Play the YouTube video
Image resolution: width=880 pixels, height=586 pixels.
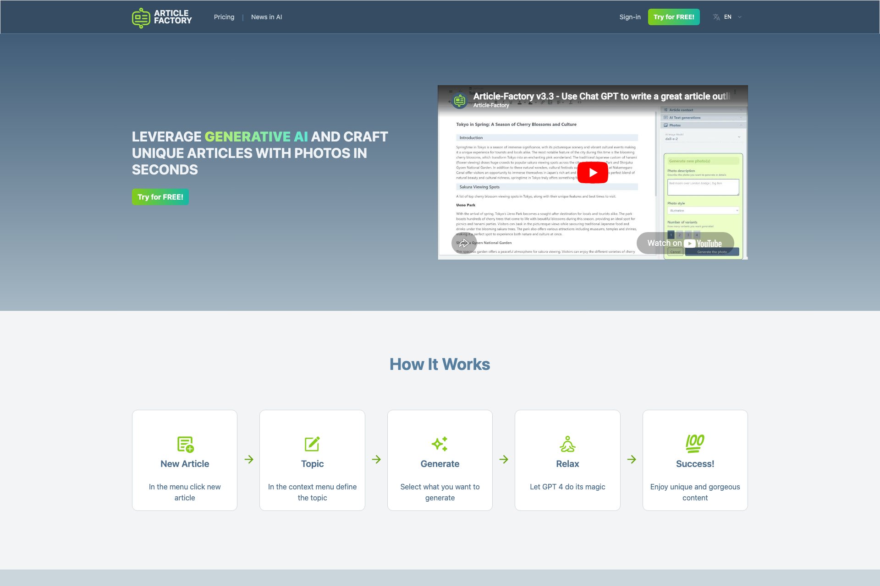(592, 173)
